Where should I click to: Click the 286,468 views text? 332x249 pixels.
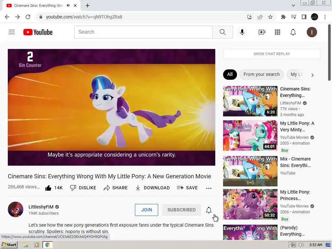pos(23,187)
